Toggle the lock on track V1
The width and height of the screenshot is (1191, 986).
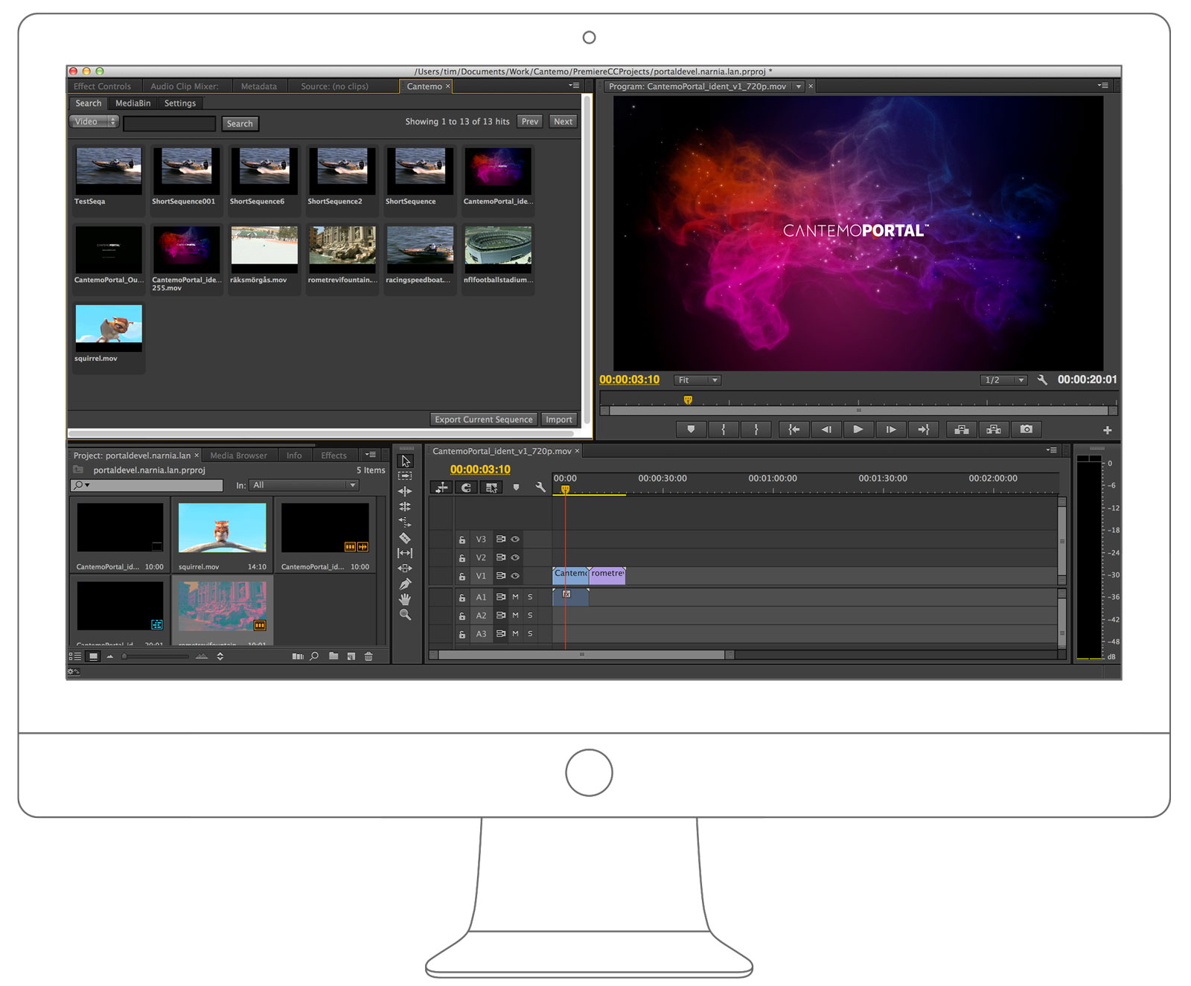(x=462, y=576)
